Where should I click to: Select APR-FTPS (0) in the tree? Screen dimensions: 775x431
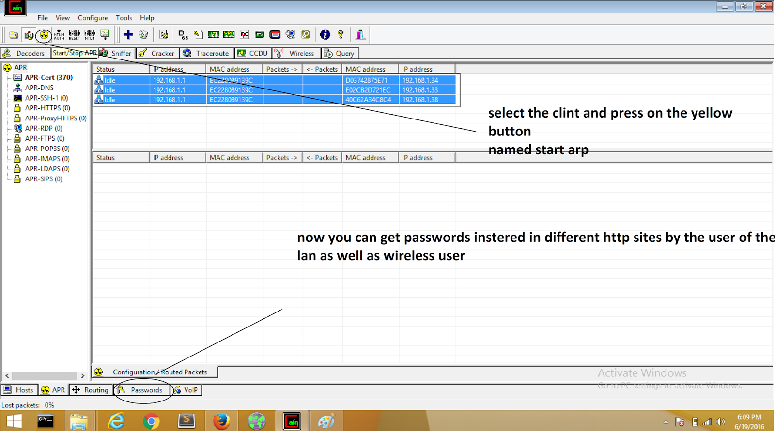pyautogui.click(x=45, y=138)
